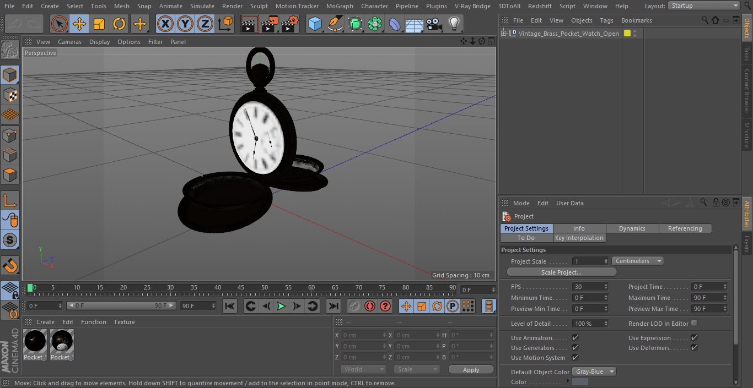
Task: Activate the Move tool
Action: pos(79,24)
